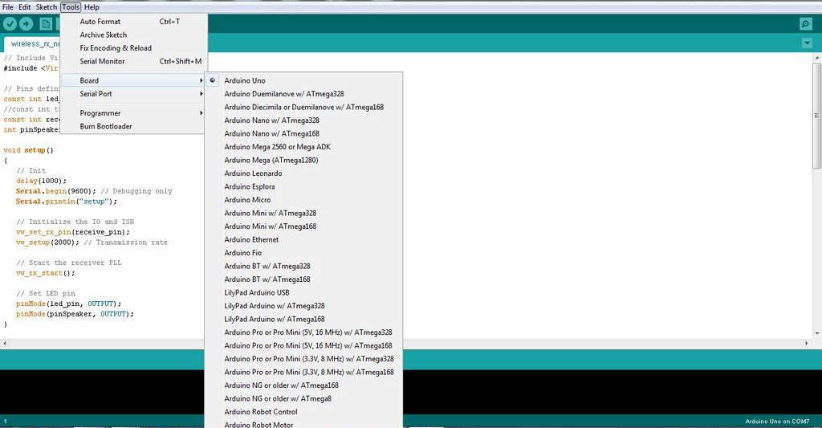Click the vw_rx_start() code line

46,273
